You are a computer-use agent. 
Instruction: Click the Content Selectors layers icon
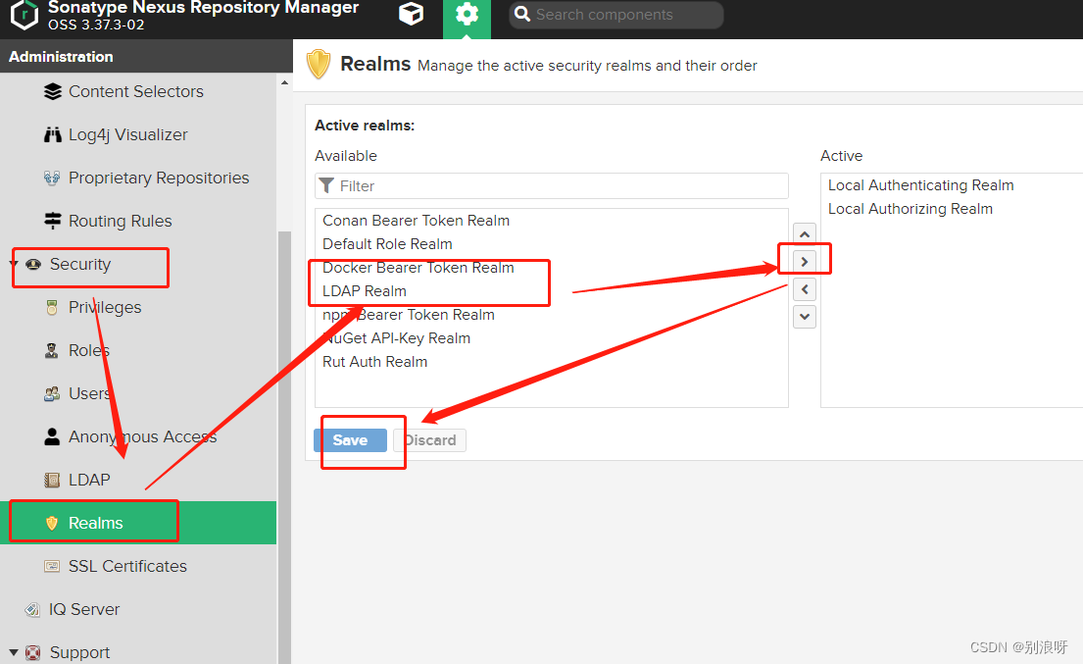click(53, 92)
